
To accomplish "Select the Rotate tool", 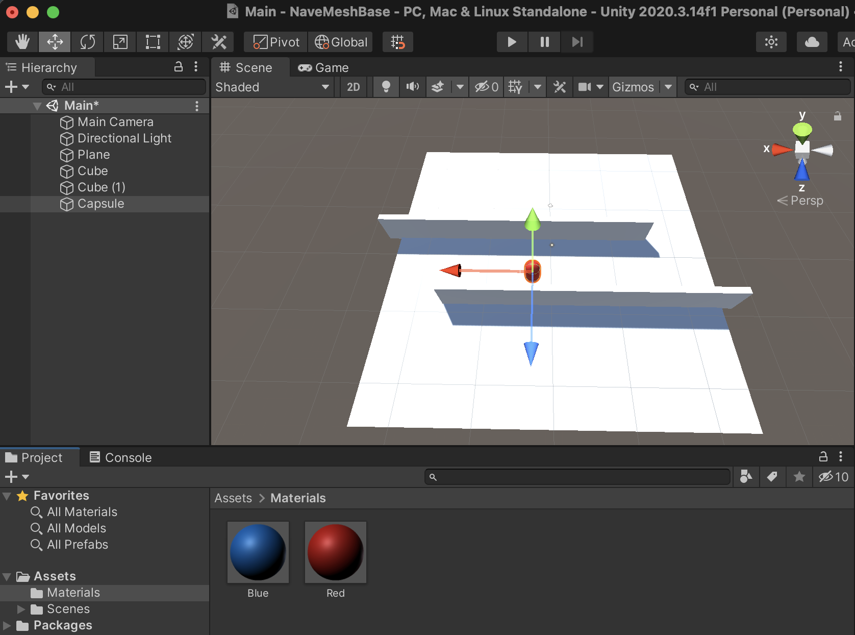I will pos(88,42).
